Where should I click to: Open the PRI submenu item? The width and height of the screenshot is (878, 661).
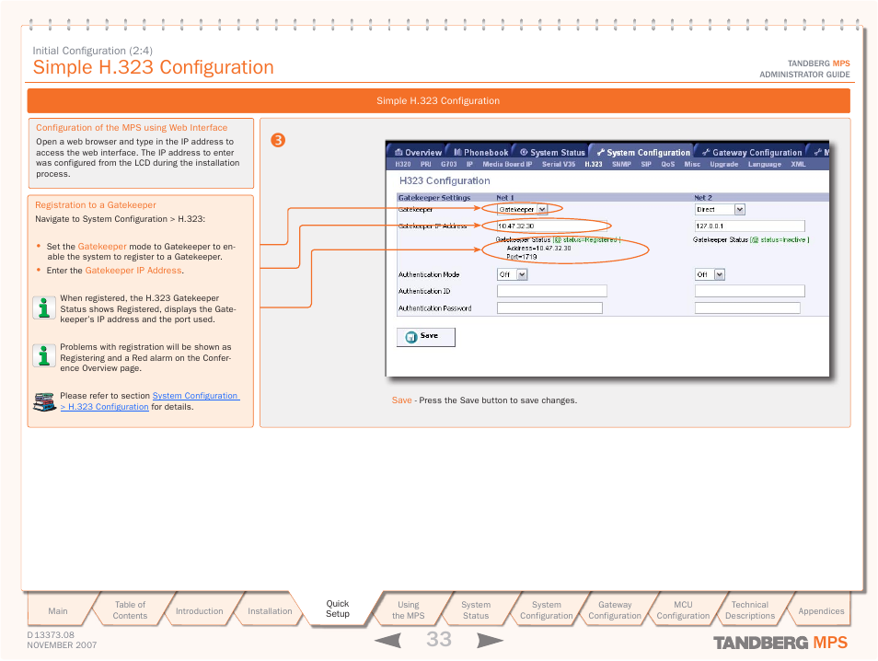pos(426,164)
